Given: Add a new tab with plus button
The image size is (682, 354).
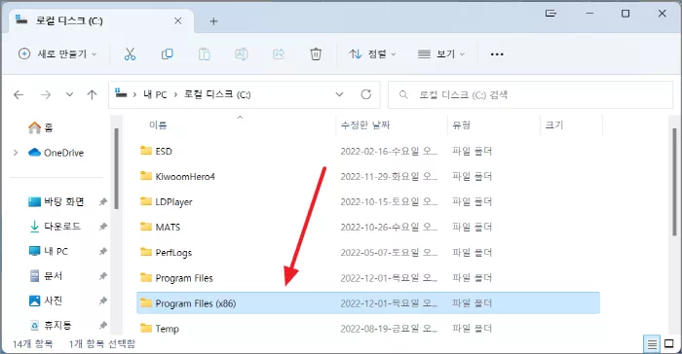Looking at the screenshot, I should 213,20.
